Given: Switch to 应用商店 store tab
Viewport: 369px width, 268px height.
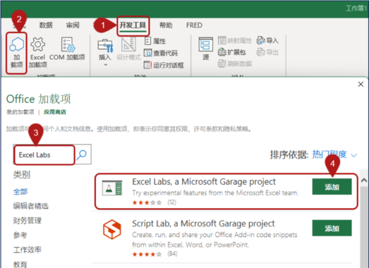Looking at the screenshot, I should (x=55, y=112).
